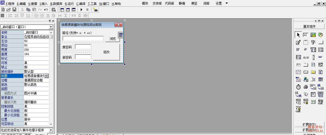Select the 高度 property value 164
The width and height of the screenshot is (326, 135).
[36, 54]
